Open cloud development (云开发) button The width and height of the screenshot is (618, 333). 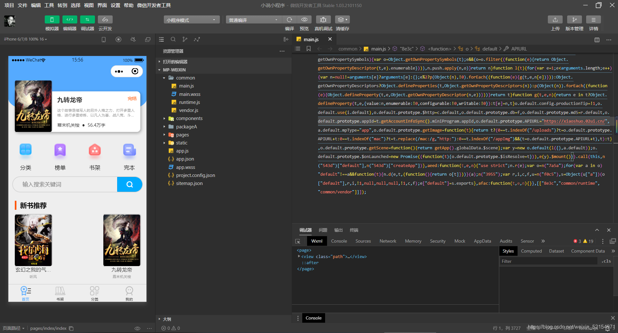[x=105, y=20]
